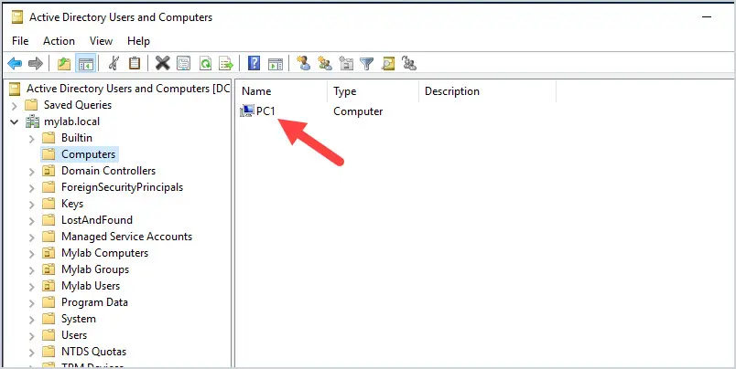Image resolution: width=736 pixels, height=369 pixels.
Task: Expand the Users container
Action: tap(31, 335)
